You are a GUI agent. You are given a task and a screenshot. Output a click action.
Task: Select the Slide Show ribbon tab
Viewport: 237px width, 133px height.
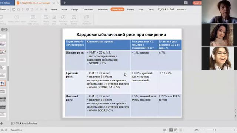[x=117, y=9]
